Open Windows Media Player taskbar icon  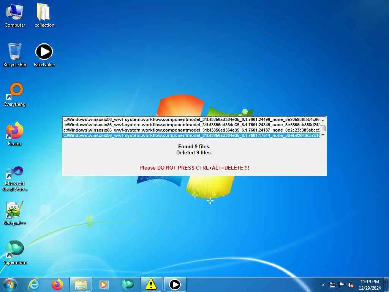pyautogui.click(x=103, y=284)
